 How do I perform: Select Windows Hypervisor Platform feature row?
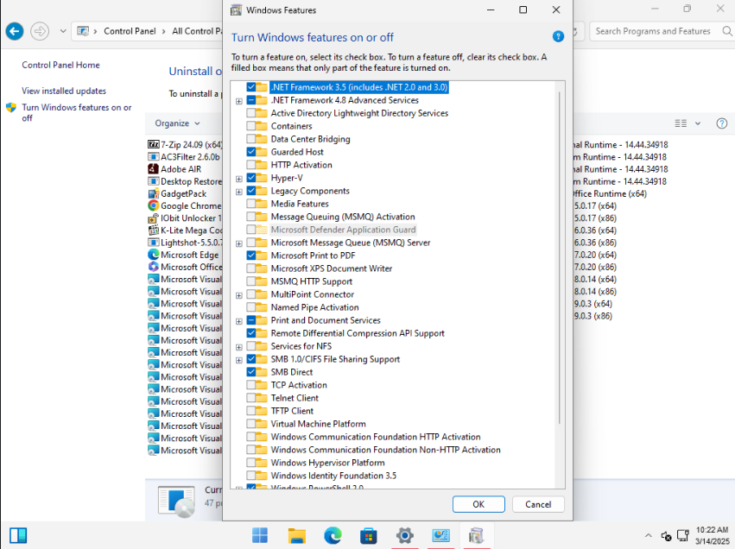[327, 463]
